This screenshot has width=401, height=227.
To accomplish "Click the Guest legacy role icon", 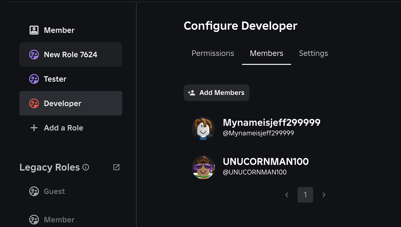I will (x=34, y=191).
